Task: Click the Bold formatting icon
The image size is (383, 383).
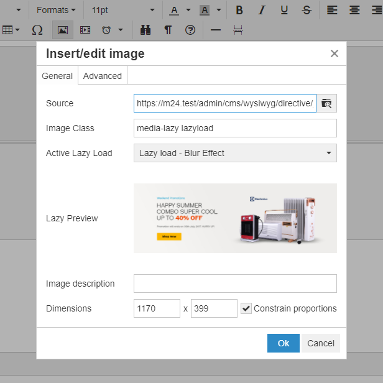Action: pos(239,10)
